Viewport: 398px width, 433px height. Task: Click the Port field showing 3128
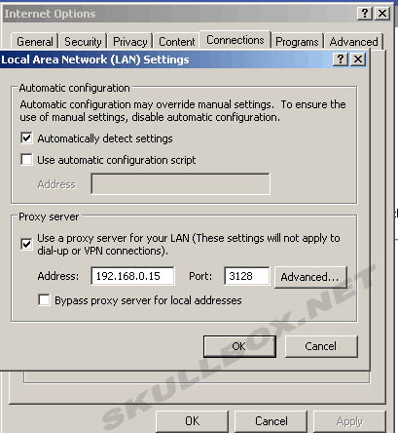pyautogui.click(x=246, y=276)
